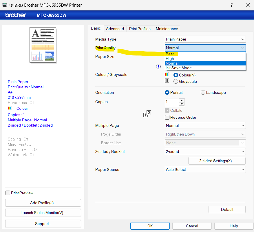Screen dimensions: 254x232
Task: Click the Plain Paper summary text
Action: tap(18, 82)
